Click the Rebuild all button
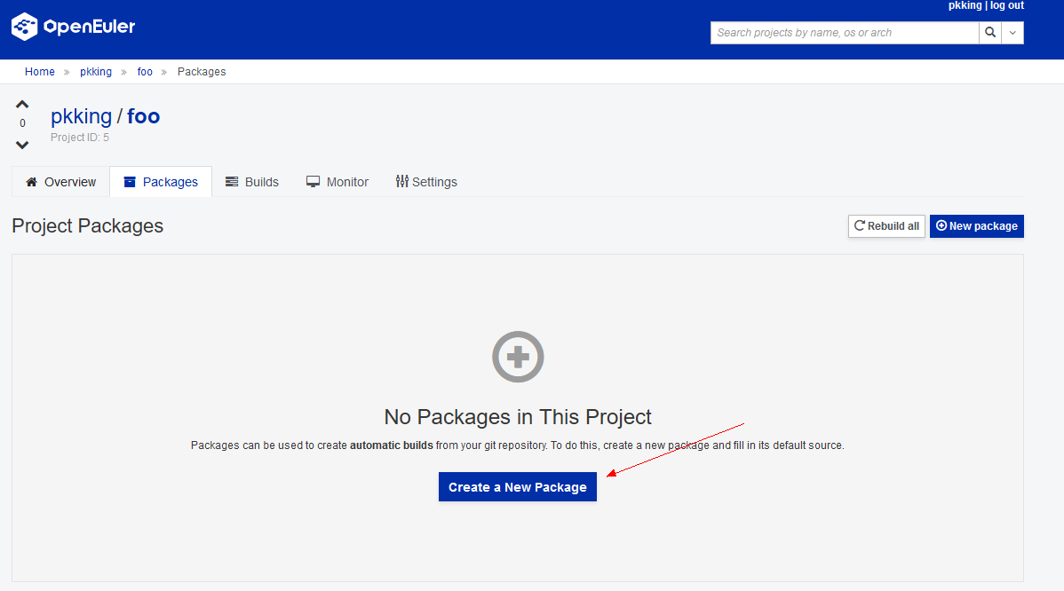Viewport: 1064px width, 591px height. tap(886, 226)
